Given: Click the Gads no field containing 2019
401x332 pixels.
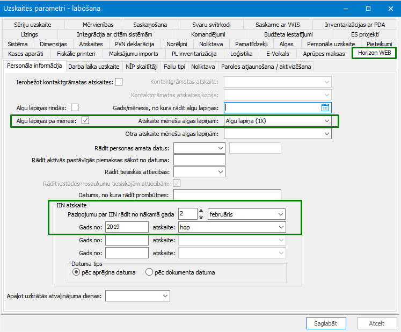Looking at the screenshot, I should pyautogui.click(x=127, y=227).
